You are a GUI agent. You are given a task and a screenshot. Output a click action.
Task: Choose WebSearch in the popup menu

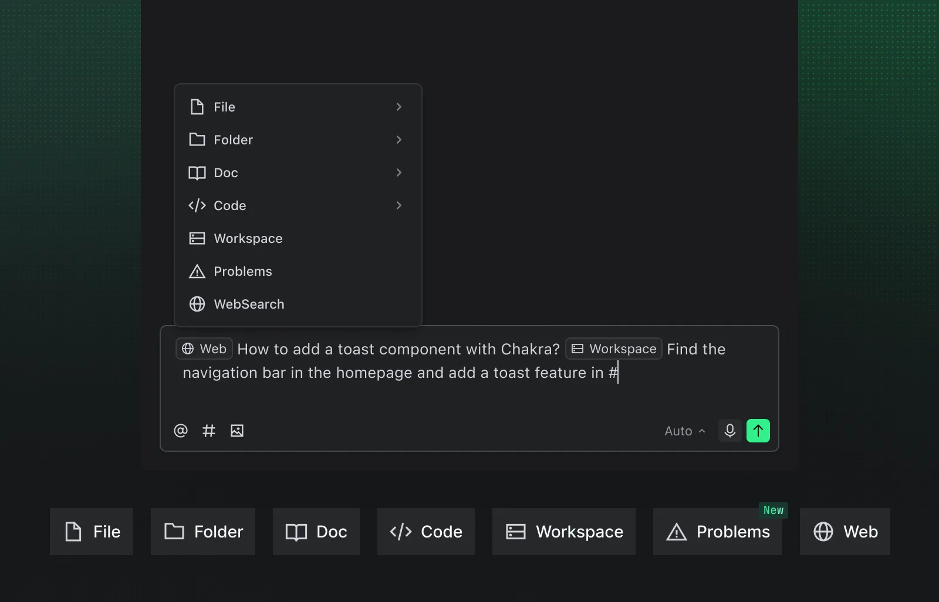[249, 304]
